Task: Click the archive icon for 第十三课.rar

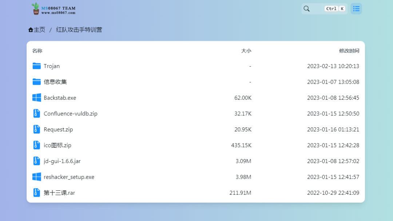Action: pyautogui.click(x=37, y=193)
